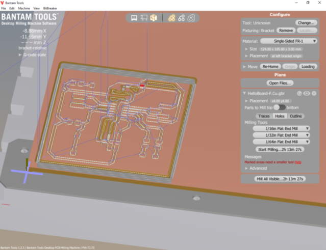326x250 pixels.
Task: Expand the Advanced section
Action: [x=246, y=168]
